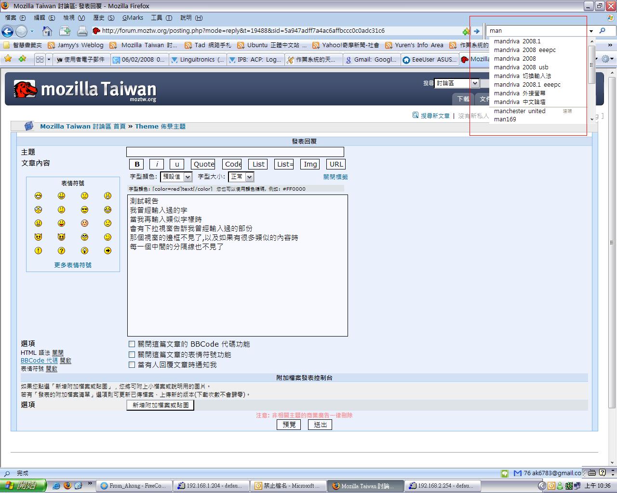617x493 pixels.
Task: Switch to the EeeUser ASUS browser tab
Action: [429, 60]
